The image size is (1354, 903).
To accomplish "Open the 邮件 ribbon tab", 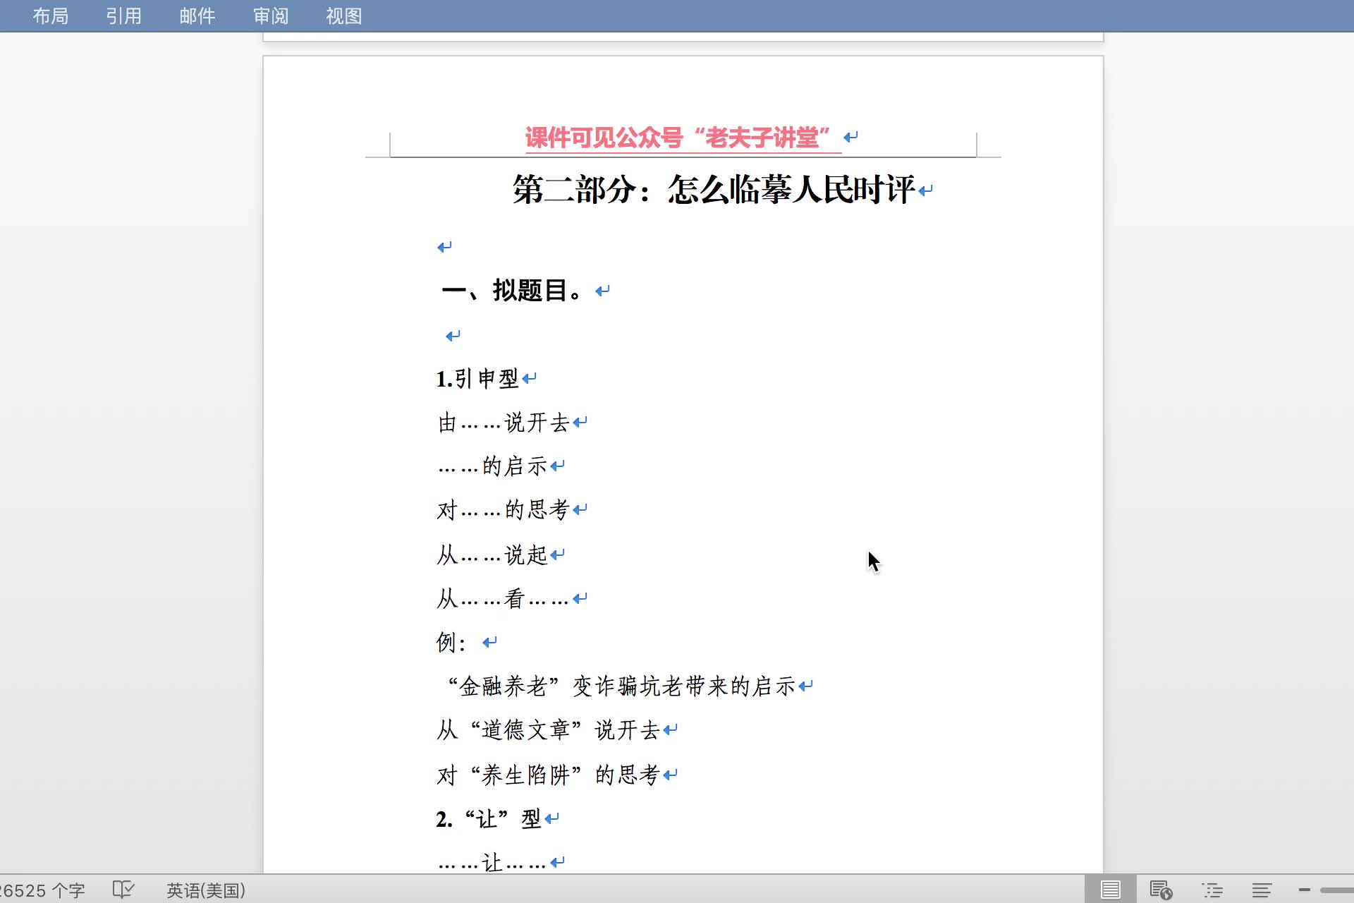I will click(x=197, y=16).
